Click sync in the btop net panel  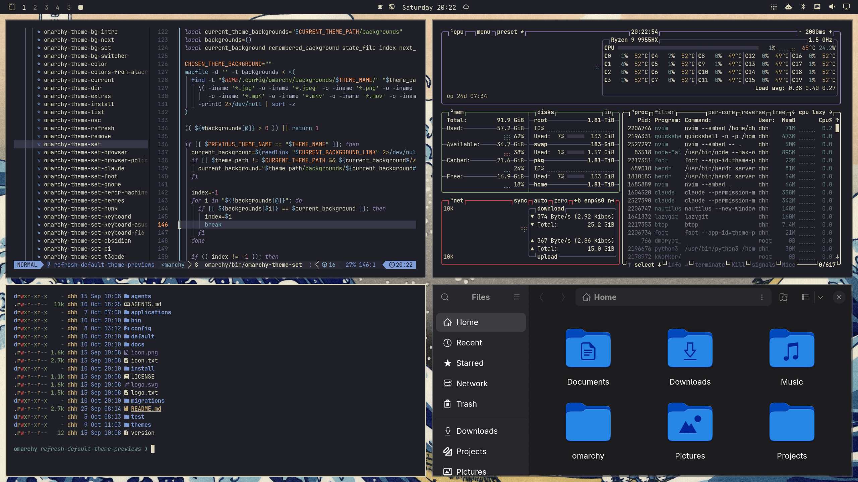click(520, 200)
